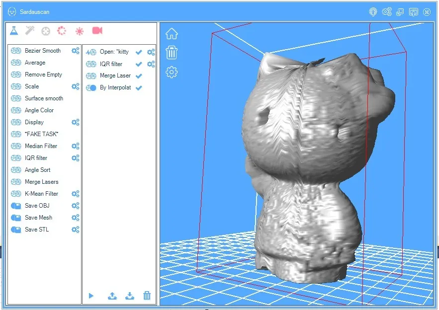Screen dimensions: 439x310
Task: Select the flask task-list icon in the toolbar
Action: (14, 30)
